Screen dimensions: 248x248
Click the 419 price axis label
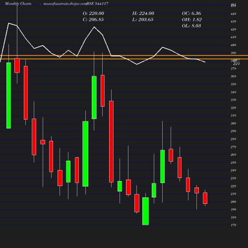click(234, 37)
